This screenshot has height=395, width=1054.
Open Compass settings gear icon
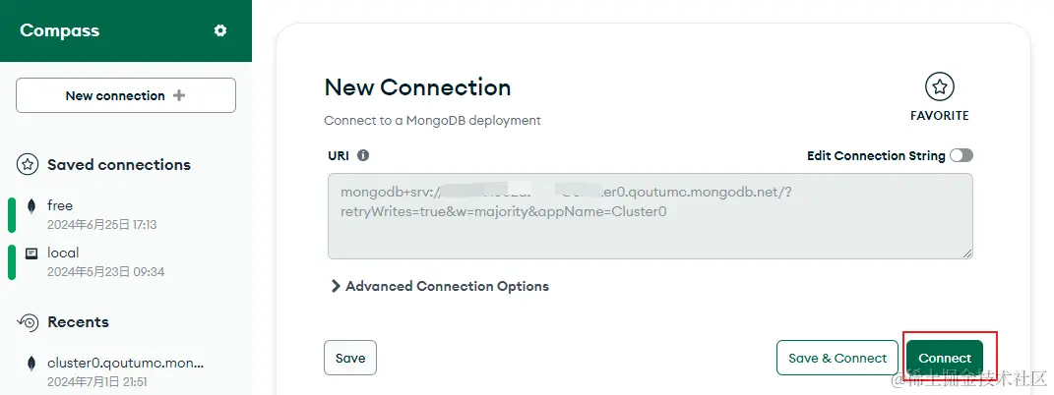pyautogui.click(x=219, y=30)
